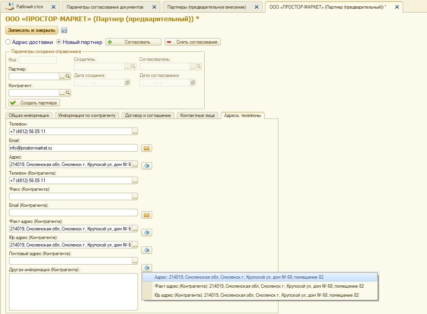Click the copy arrow icon beside Адрес field
The height and width of the screenshot is (314, 427).
147,166
